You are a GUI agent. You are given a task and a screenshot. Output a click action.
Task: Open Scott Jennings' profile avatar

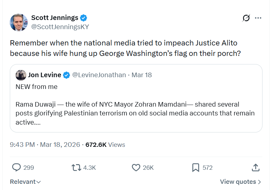(19, 22)
